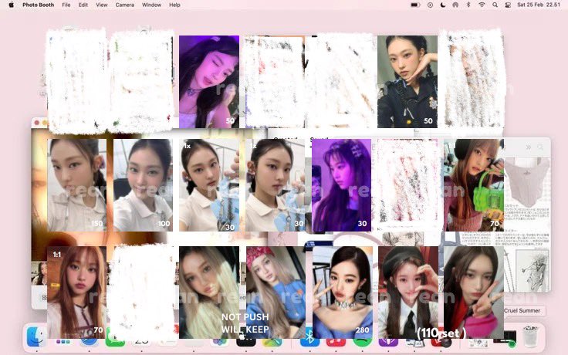Open the Wi-Fi status menu
The height and width of the screenshot is (355, 568).
(x=482, y=5)
